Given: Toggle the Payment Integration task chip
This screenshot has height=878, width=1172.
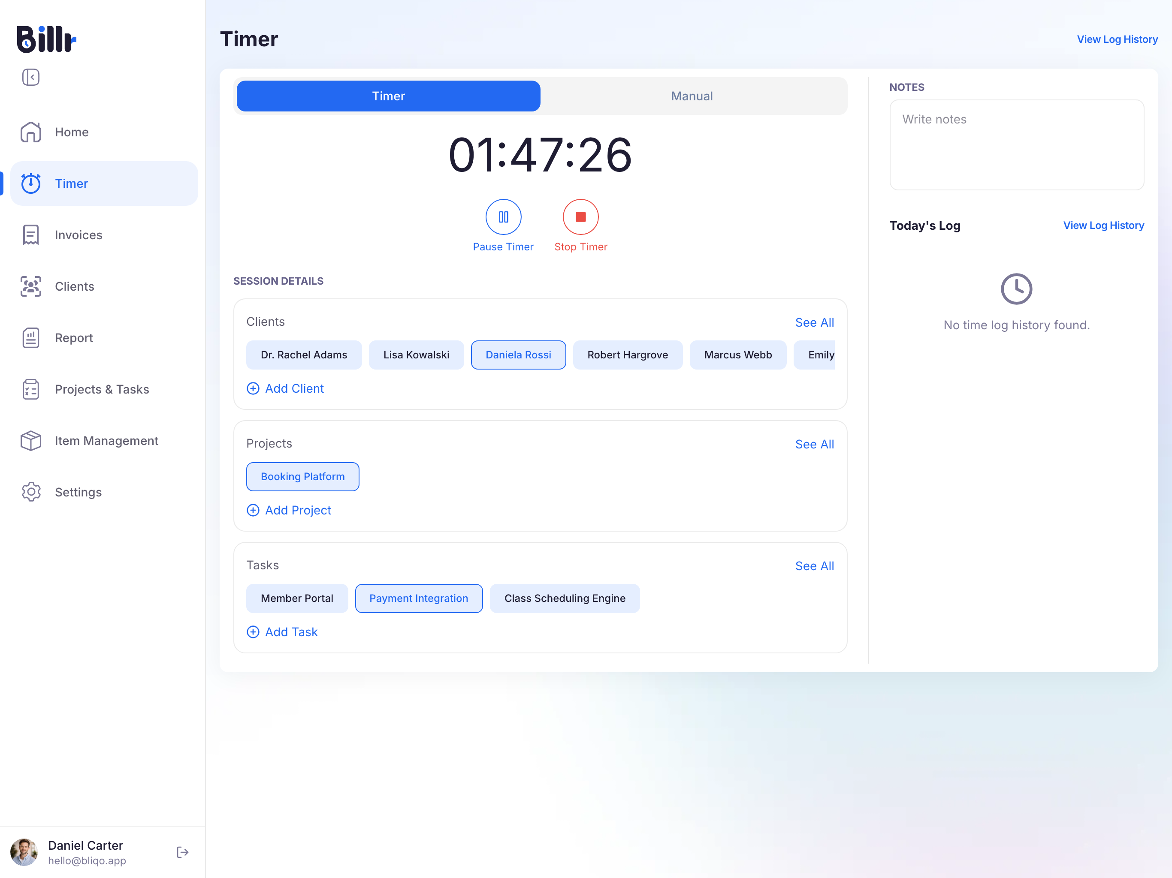Looking at the screenshot, I should coord(419,598).
